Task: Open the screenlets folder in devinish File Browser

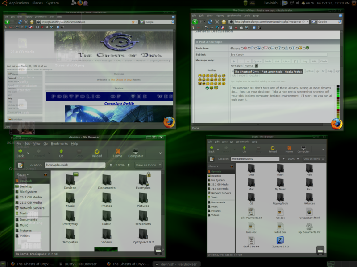Action: (x=143, y=218)
